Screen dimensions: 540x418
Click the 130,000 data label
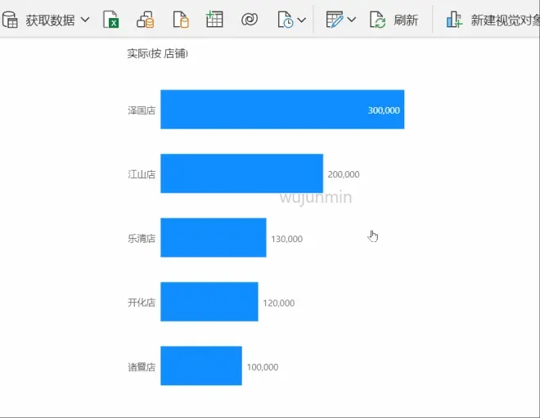coord(286,239)
